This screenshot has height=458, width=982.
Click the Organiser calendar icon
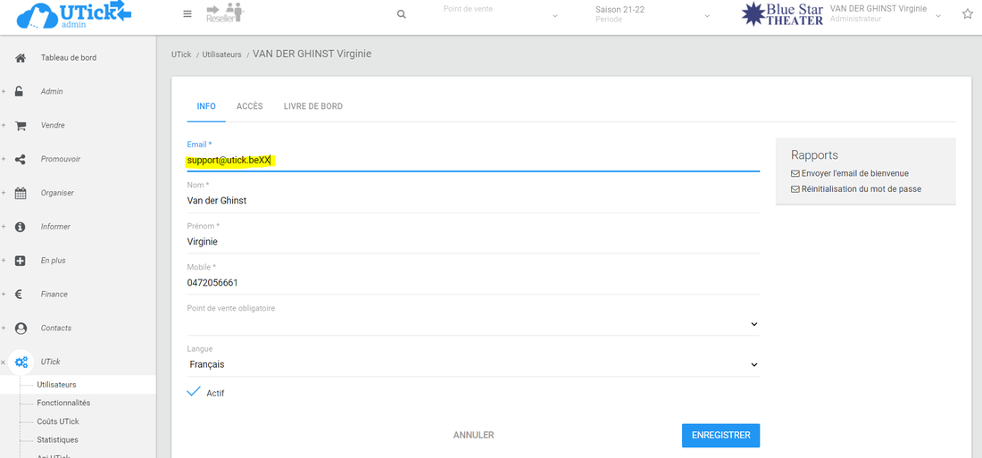click(x=21, y=194)
